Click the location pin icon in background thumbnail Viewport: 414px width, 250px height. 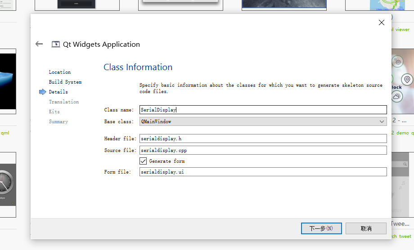coord(407,79)
